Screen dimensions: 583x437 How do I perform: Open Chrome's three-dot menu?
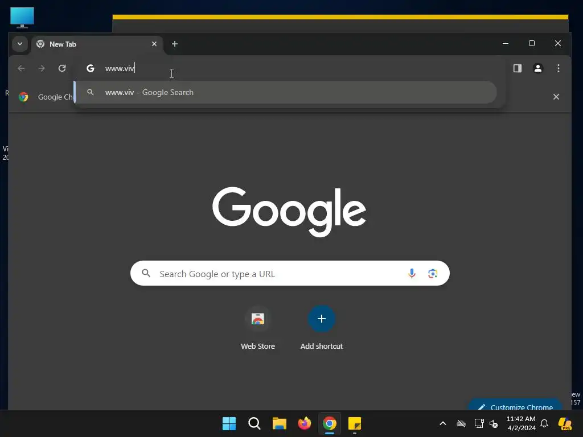tap(558, 68)
